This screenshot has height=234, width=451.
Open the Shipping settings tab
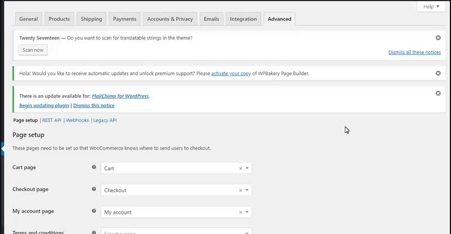pos(91,19)
